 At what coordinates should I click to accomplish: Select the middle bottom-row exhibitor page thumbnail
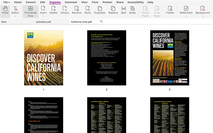point(107,115)
